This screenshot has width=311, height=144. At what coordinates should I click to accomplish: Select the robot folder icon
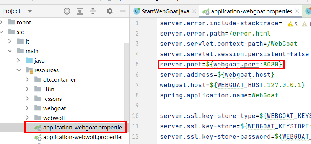[11, 22]
